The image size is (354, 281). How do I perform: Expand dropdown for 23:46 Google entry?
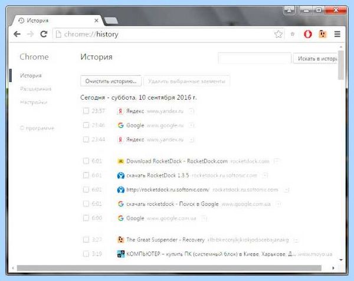191,125
